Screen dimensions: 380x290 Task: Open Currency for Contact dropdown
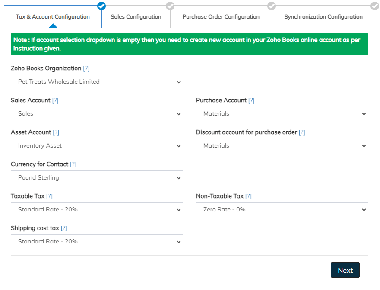pos(97,178)
